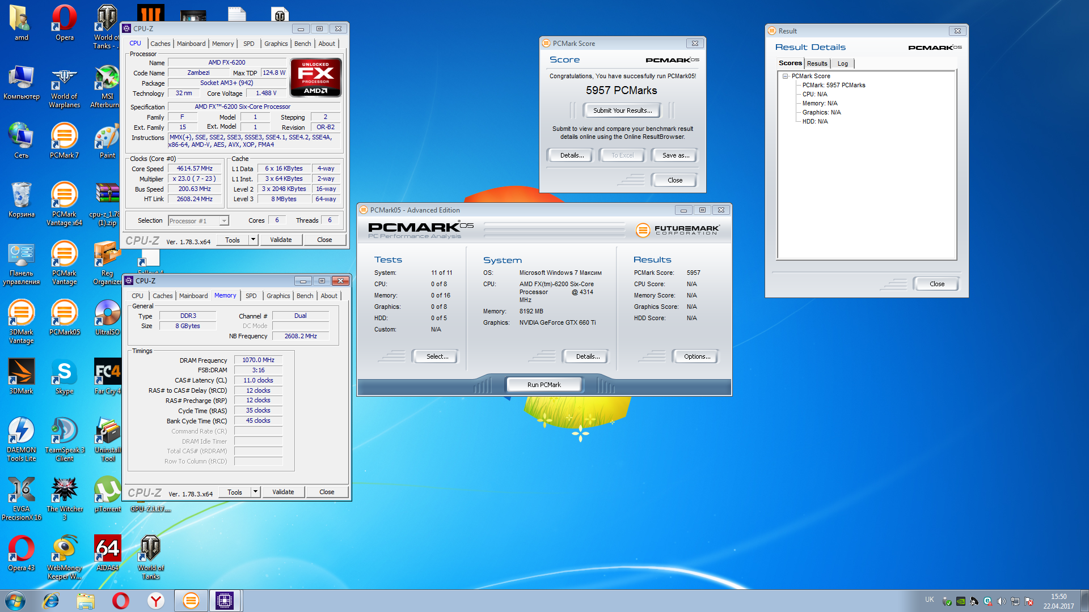Viewport: 1089px width, 612px height.
Task: Click DRAM Frequency value field
Action: point(258,360)
